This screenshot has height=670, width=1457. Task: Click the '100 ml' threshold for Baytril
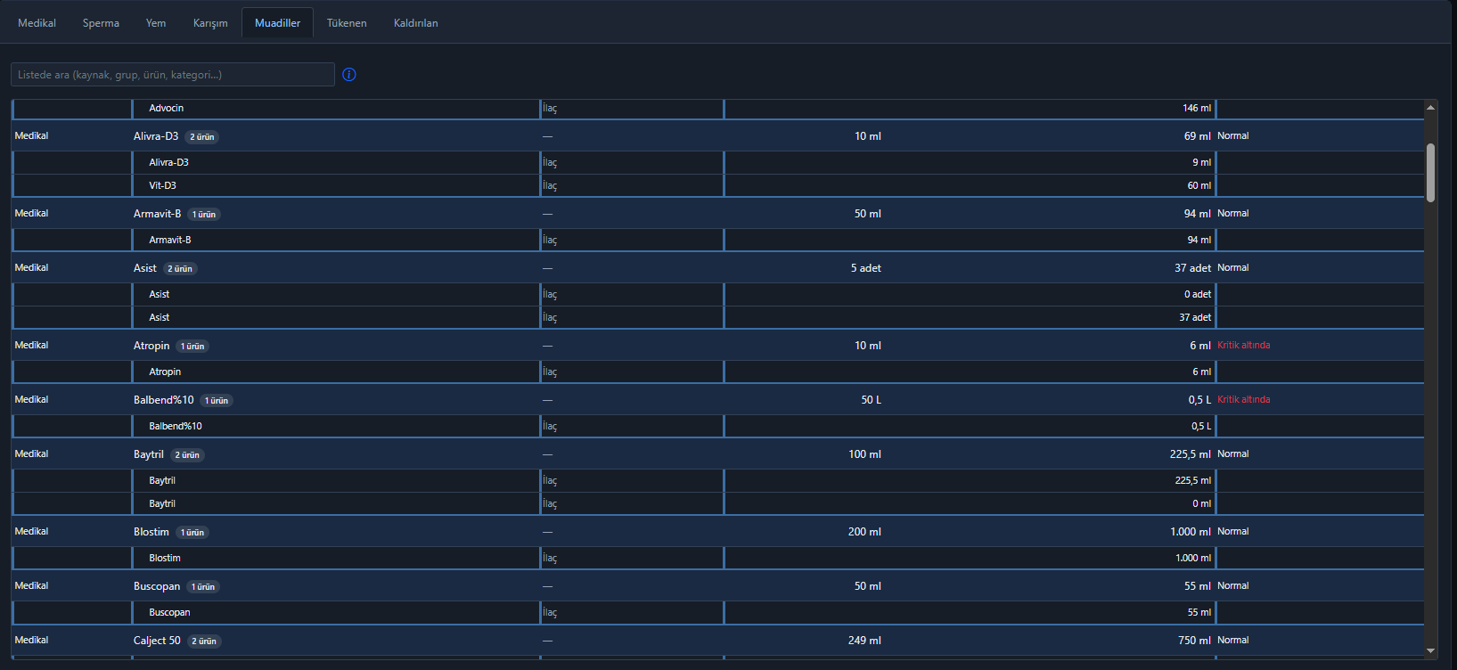coord(865,454)
